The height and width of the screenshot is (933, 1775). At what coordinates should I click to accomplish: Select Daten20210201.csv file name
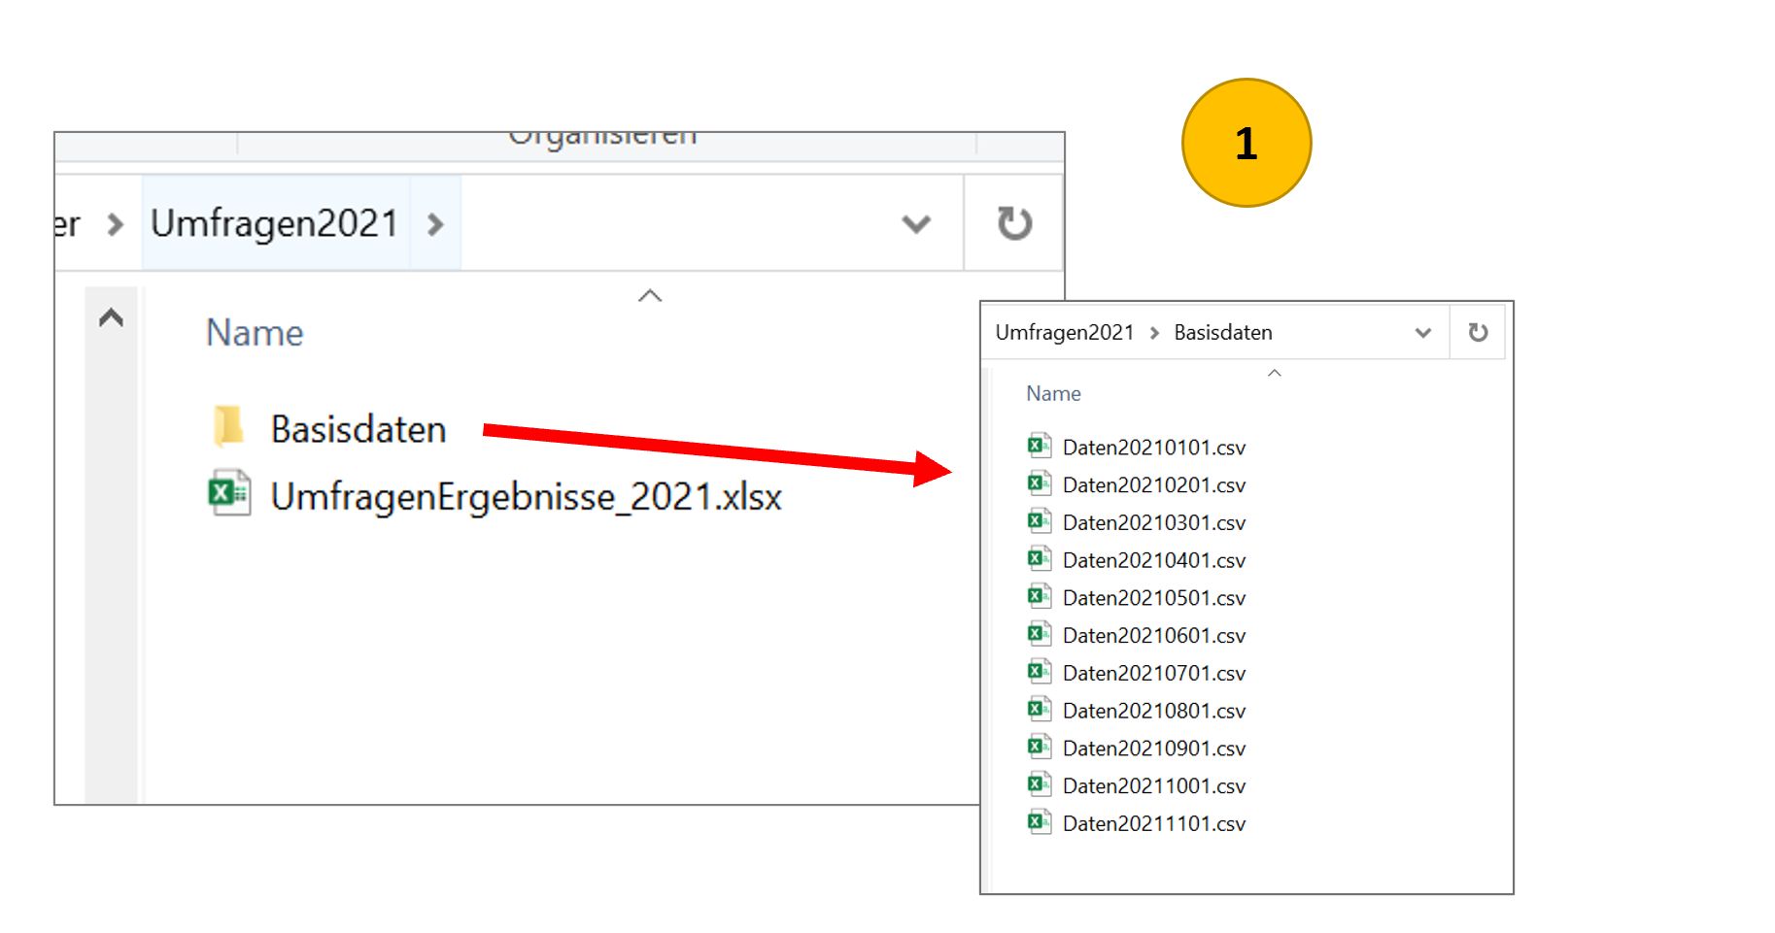[x=1154, y=485]
